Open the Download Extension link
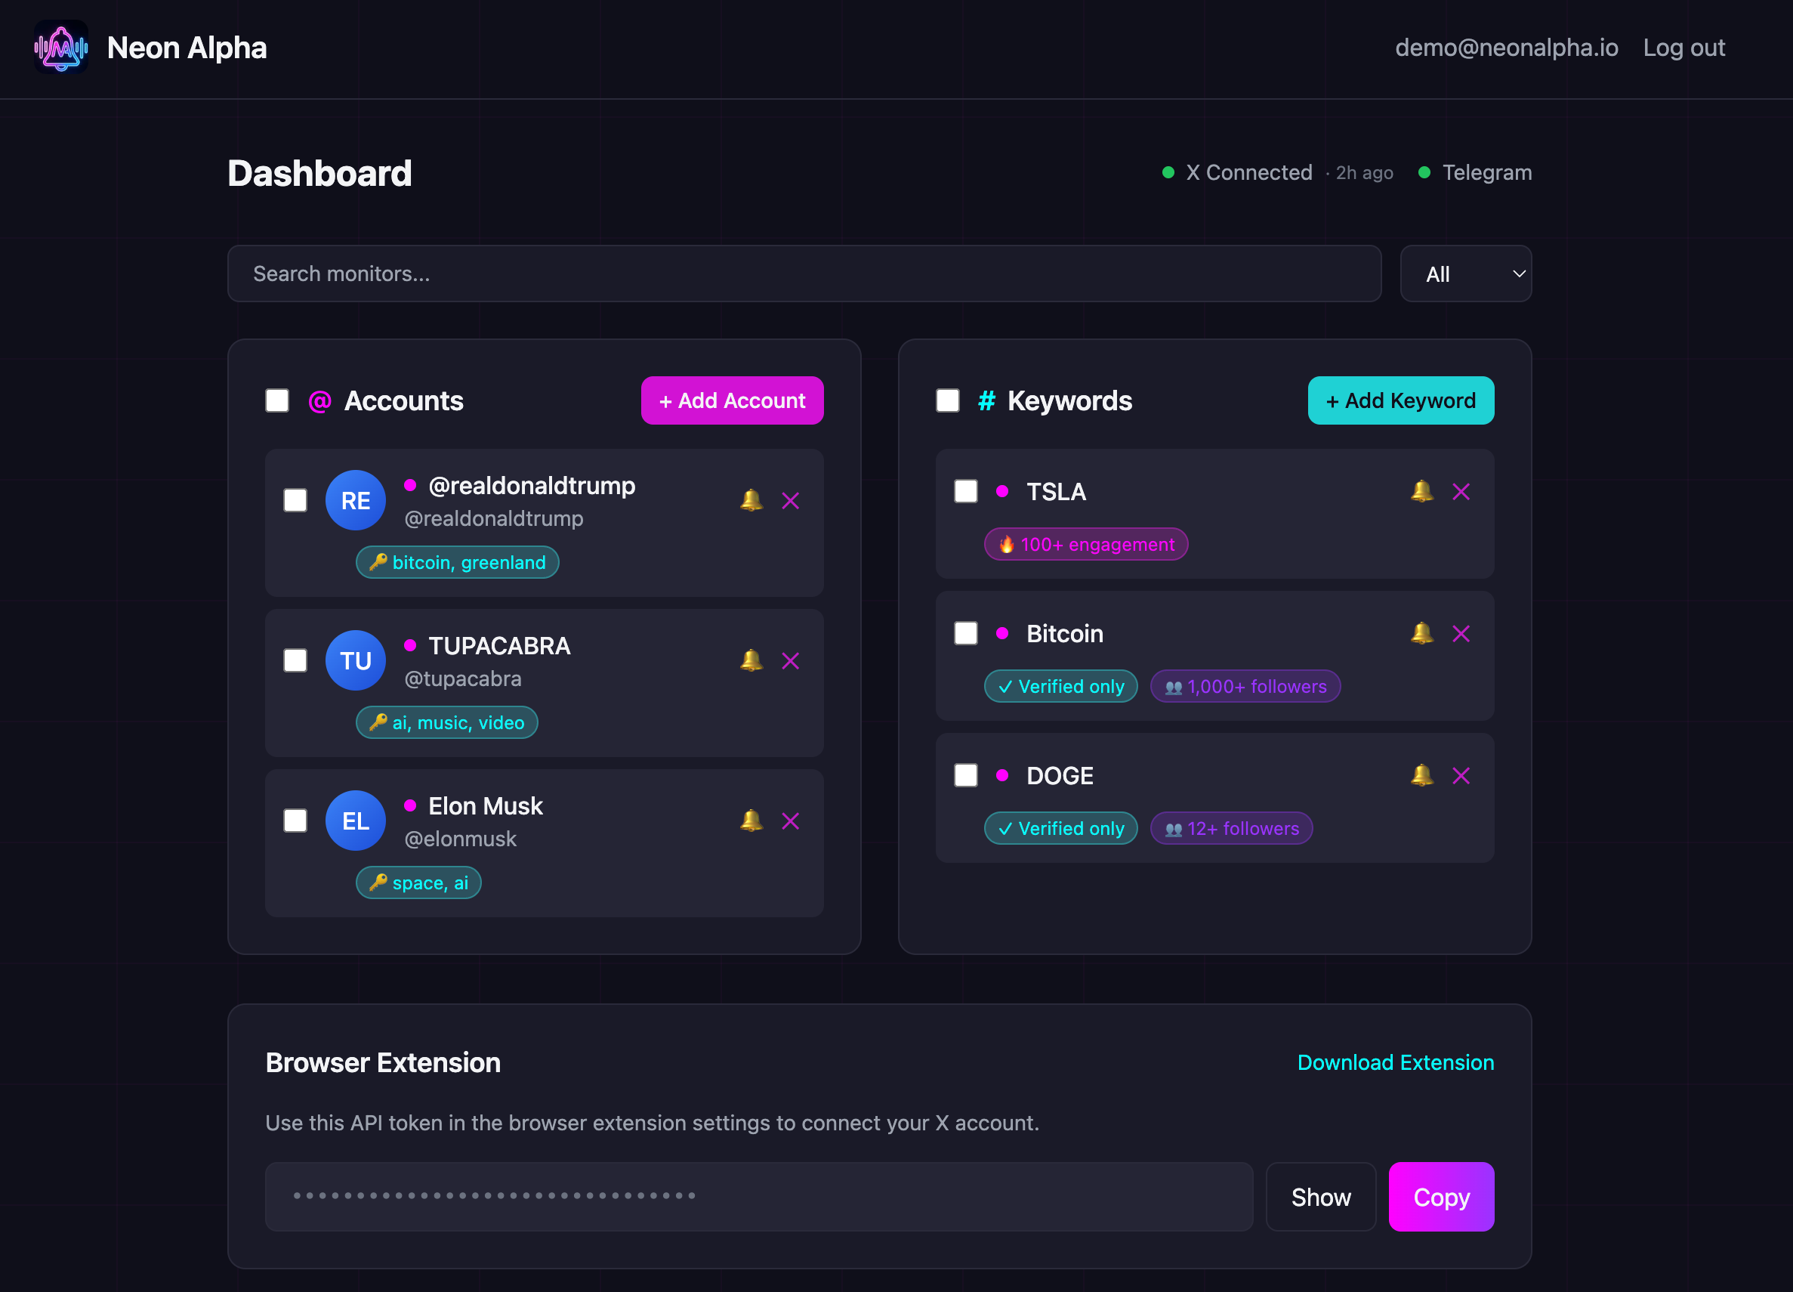 click(1395, 1062)
